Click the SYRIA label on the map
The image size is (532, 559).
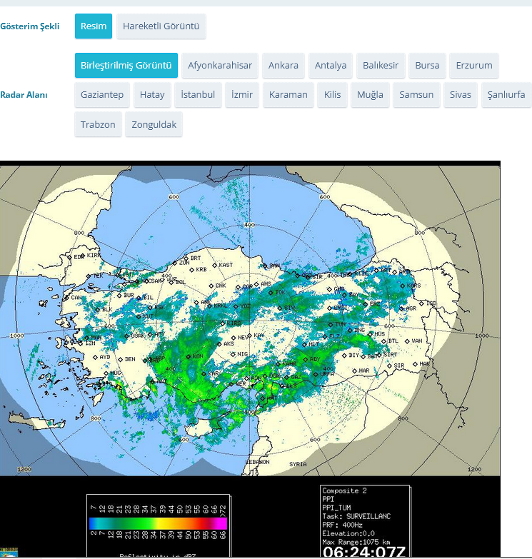click(298, 464)
